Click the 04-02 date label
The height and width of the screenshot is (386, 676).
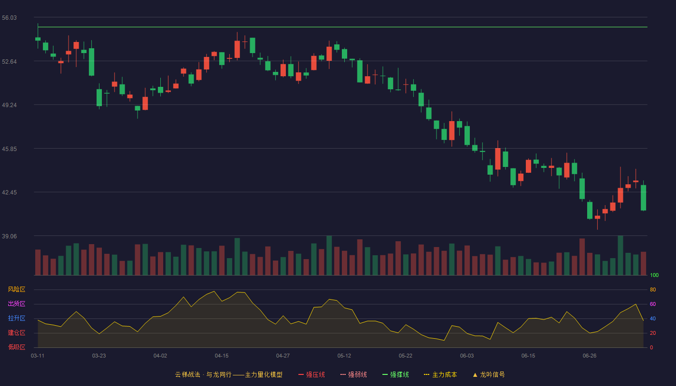pos(160,356)
